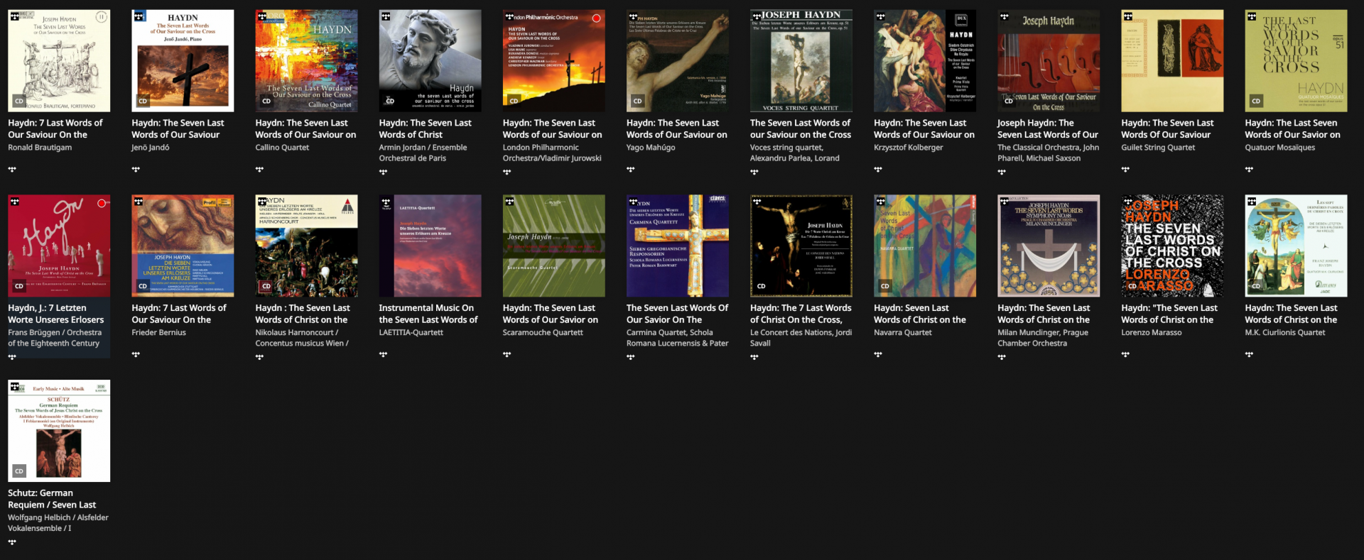
Task: Click CD badge on Quatuor Mosaïques cover
Action: tap(1256, 101)
